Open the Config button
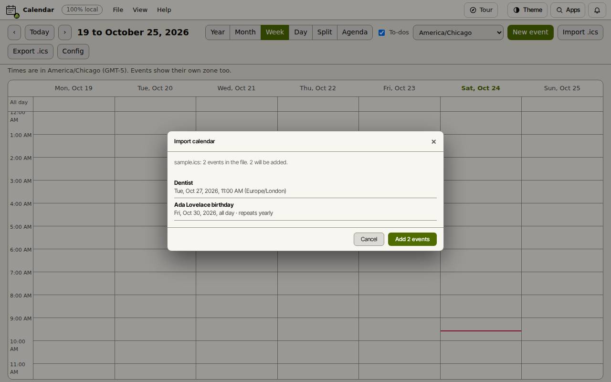Image resolution: width=611 pixels, height=382 pixels. pos(73,51)
